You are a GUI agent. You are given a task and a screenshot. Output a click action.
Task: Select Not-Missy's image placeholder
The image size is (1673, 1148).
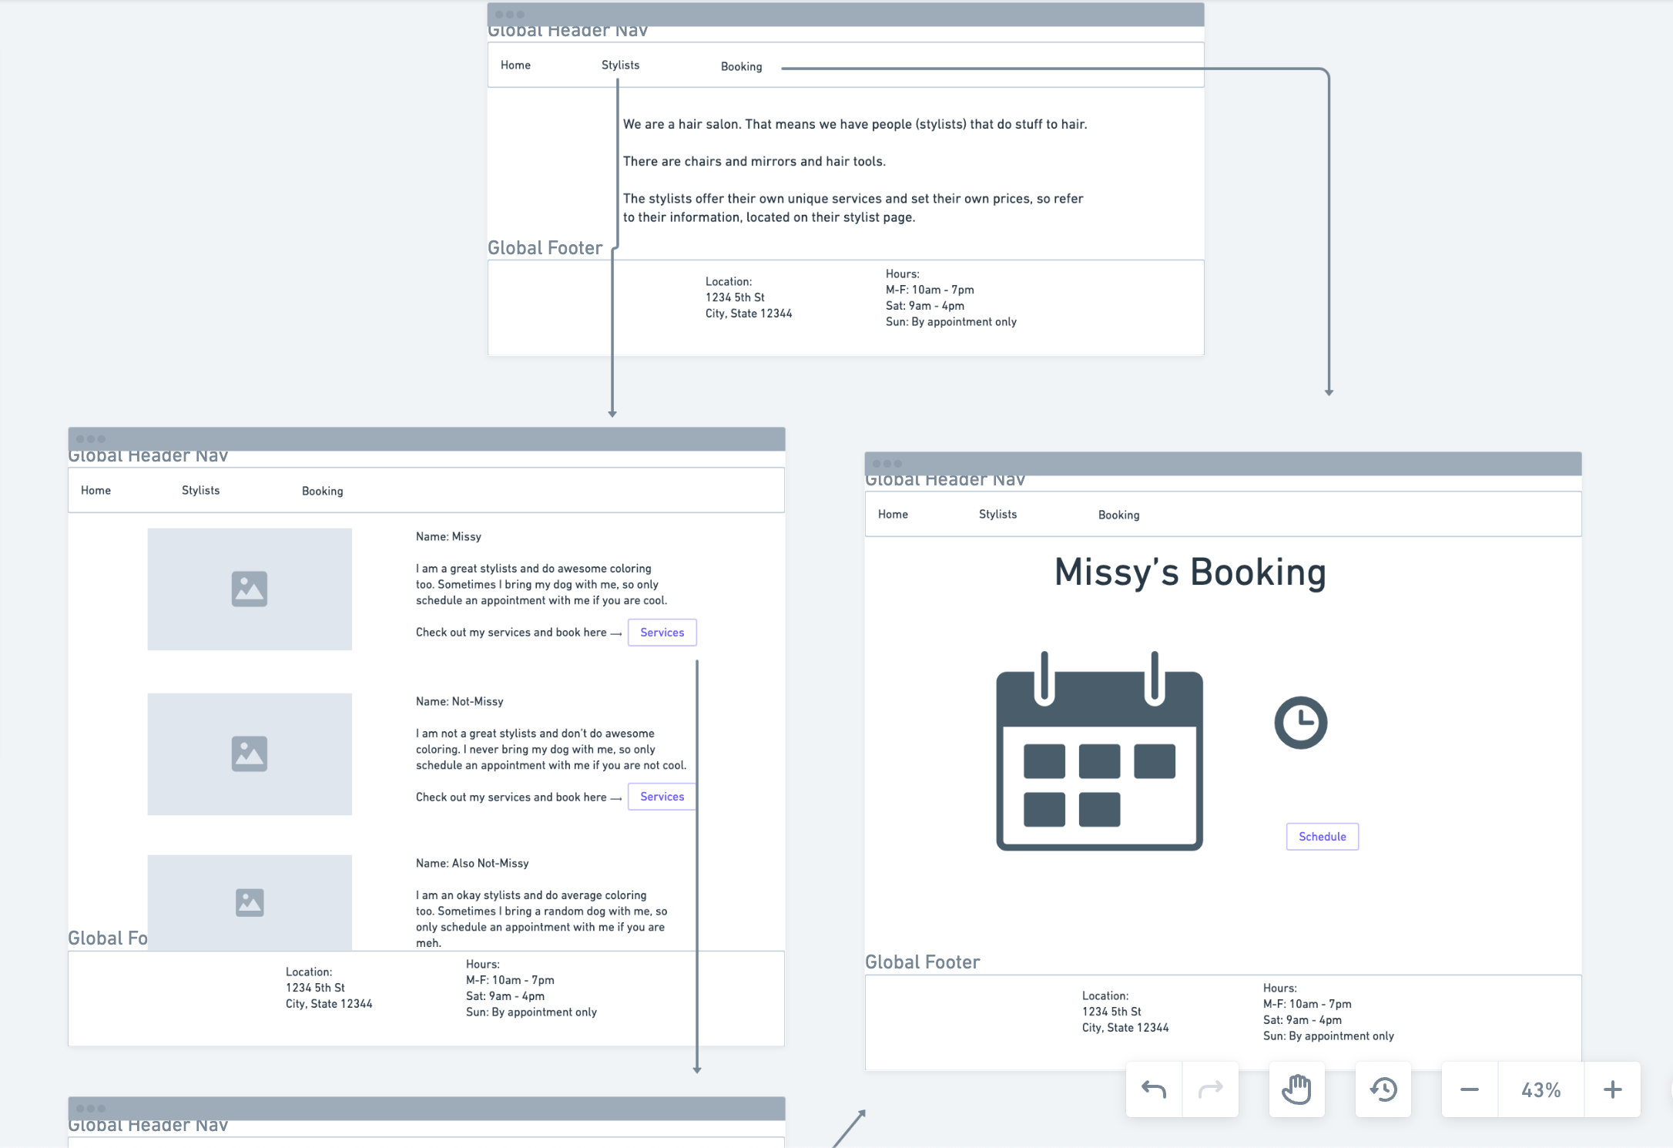(250, 754)
